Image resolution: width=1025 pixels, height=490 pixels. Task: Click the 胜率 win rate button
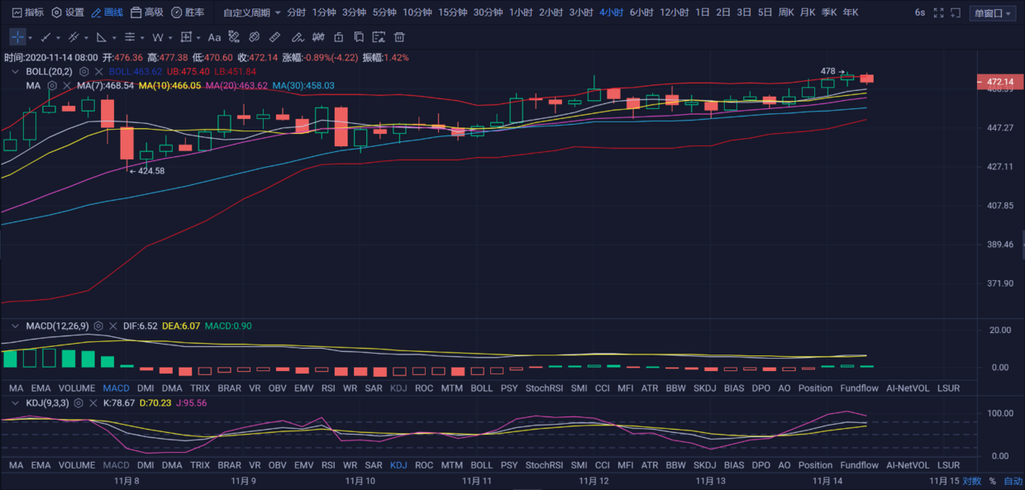click(x=188, y=13)
